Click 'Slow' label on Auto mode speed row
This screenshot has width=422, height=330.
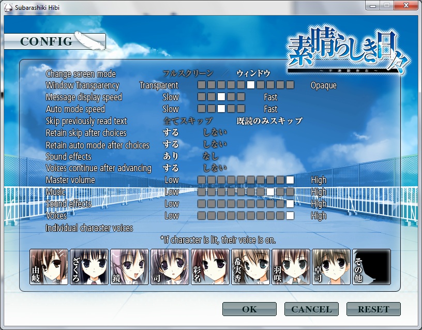(171, 109)
